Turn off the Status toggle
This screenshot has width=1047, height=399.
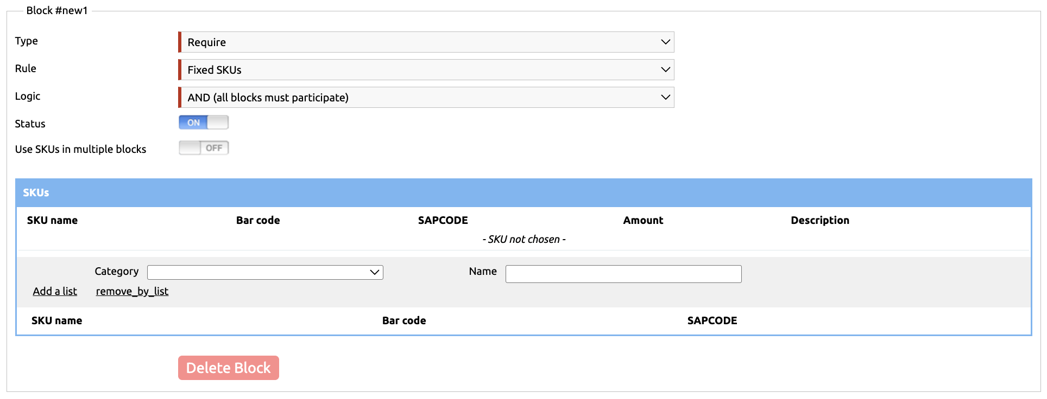coord(204,123)
